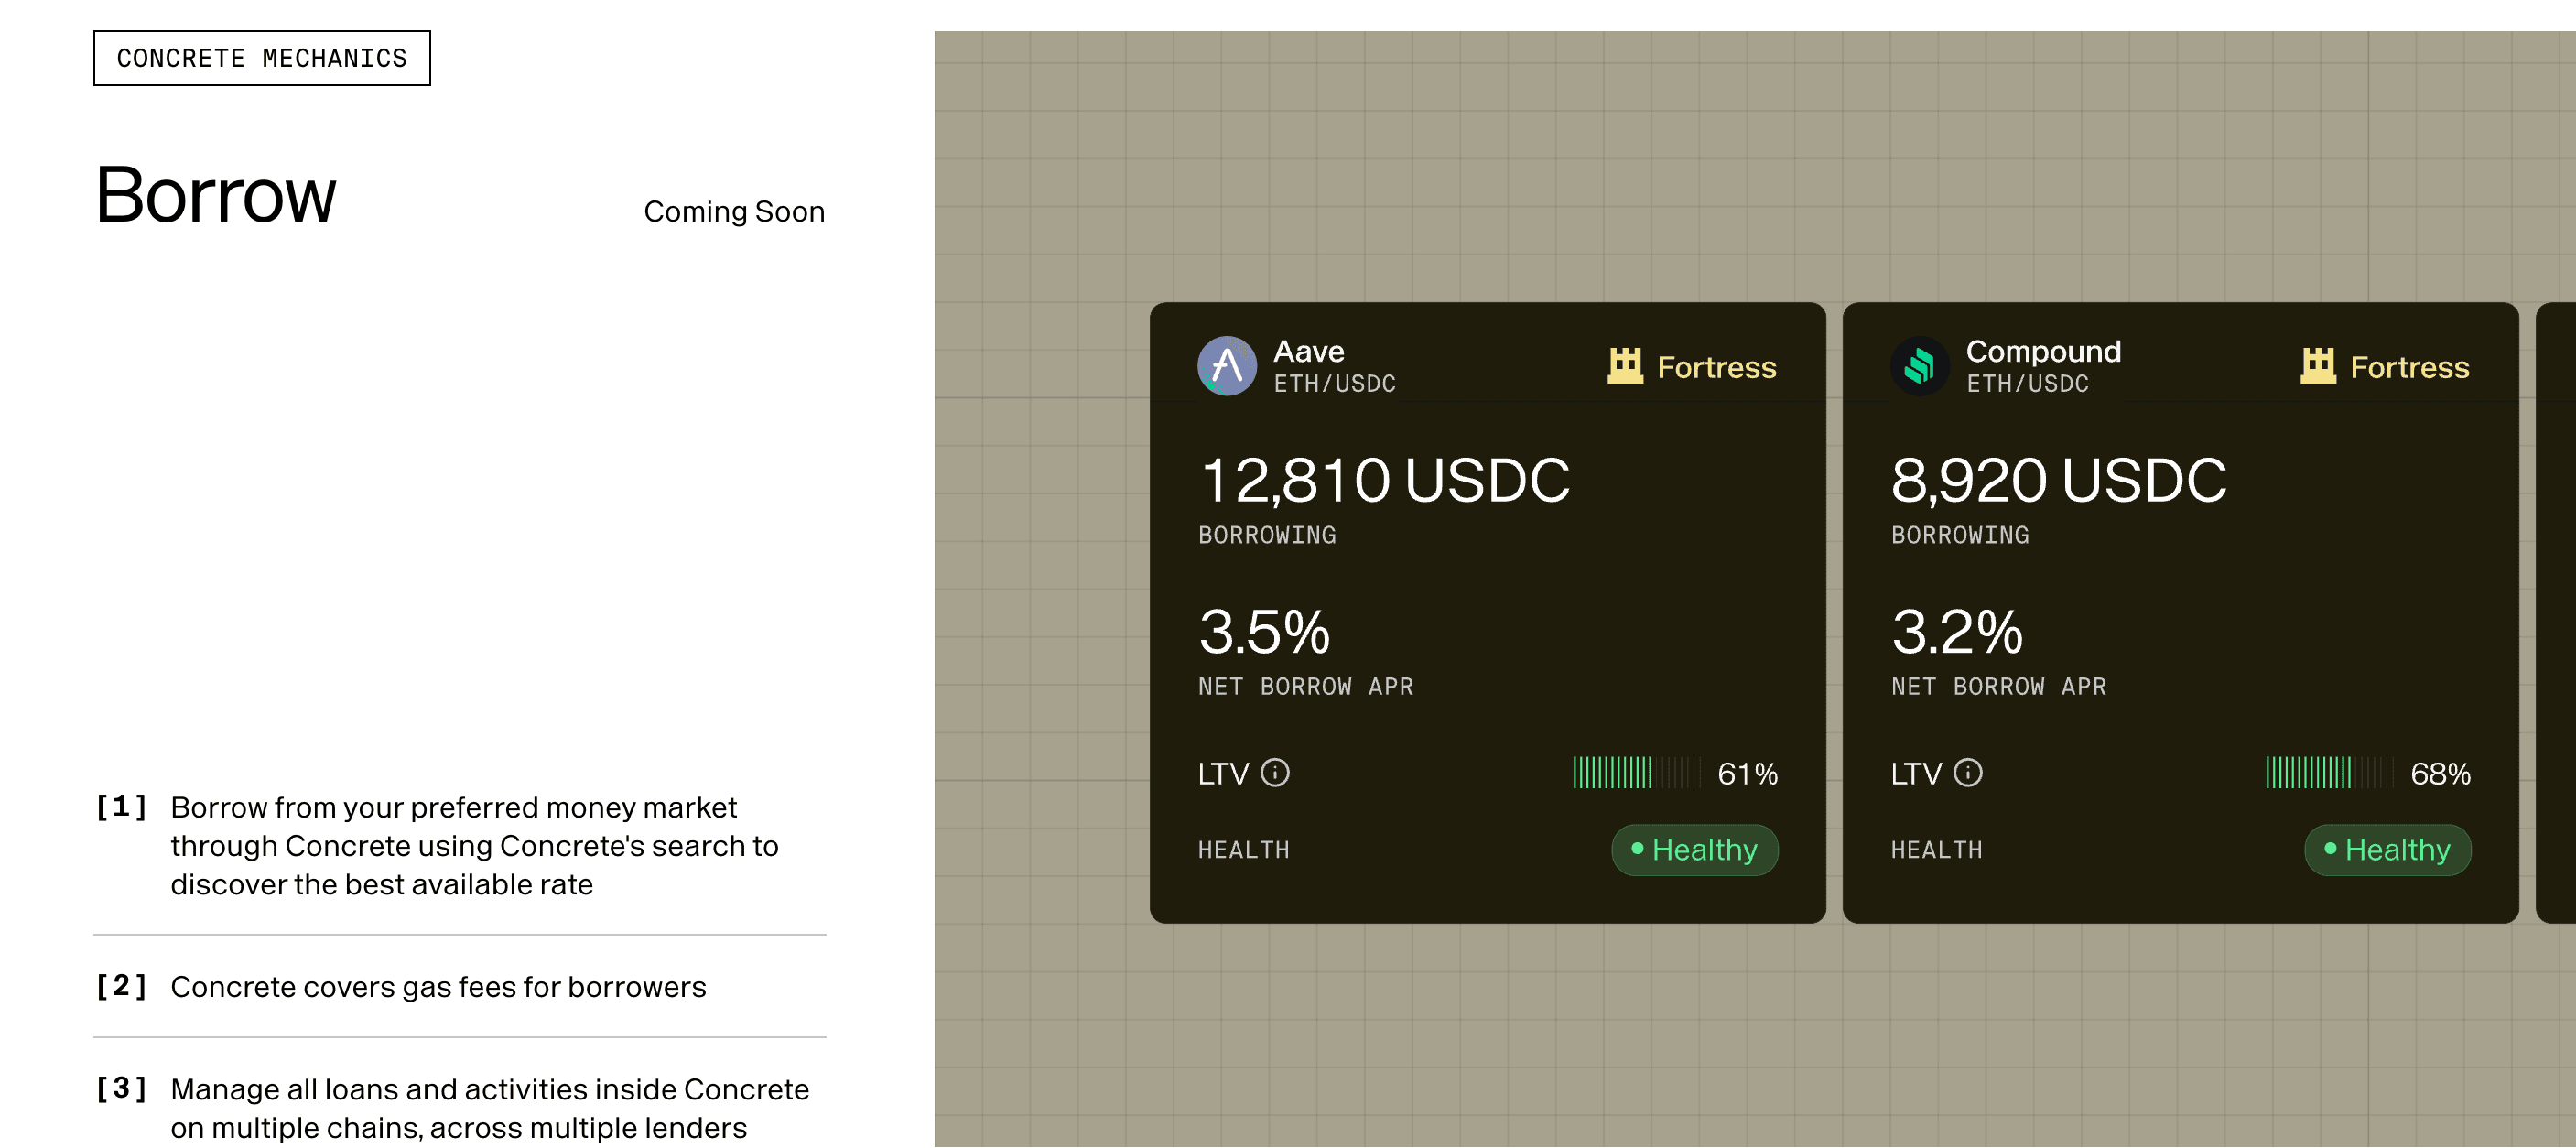
Task: Click the Compound protocol logo icon
Action: point(1919,366)
